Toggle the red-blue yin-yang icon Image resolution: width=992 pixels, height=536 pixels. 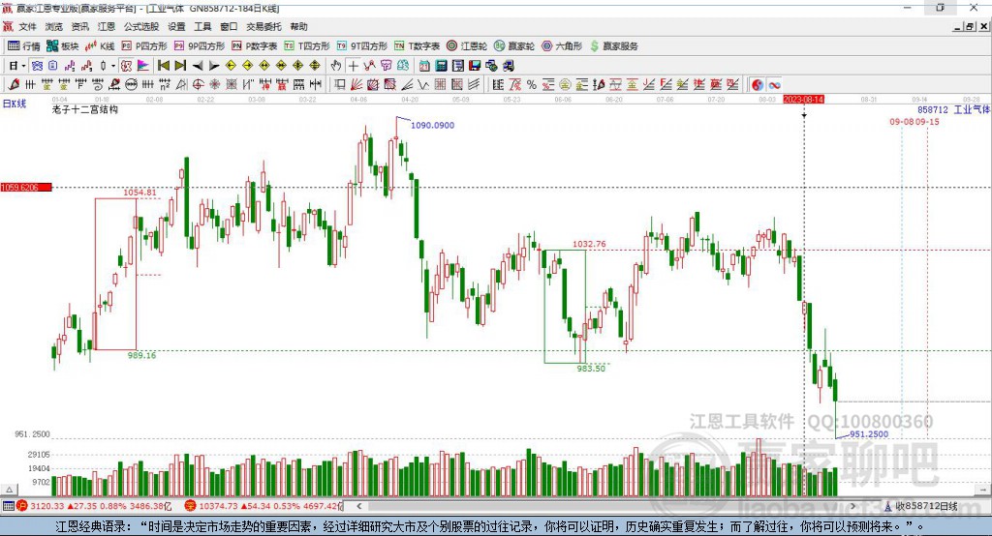[758, 85]
